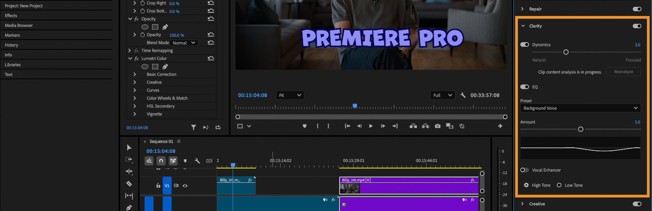Click the Extract button

click(425, 126)
